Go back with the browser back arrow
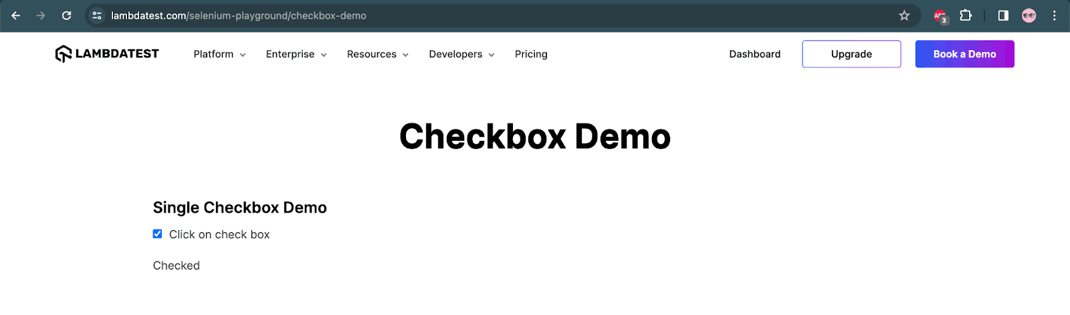The height and width of the screenshot is (315, 1070). (16, 15)
